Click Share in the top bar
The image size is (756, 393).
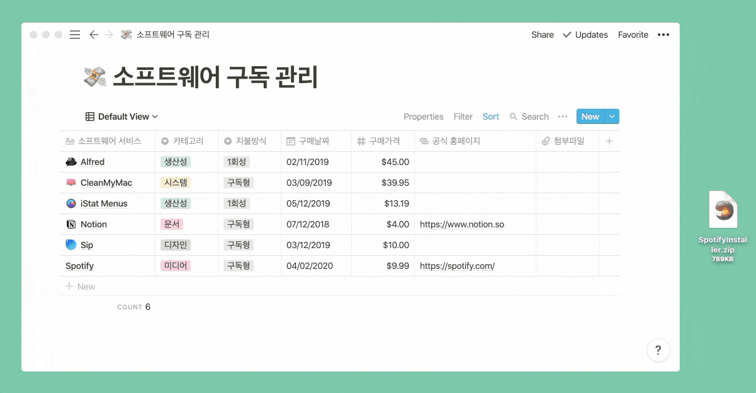pos(543,35)
